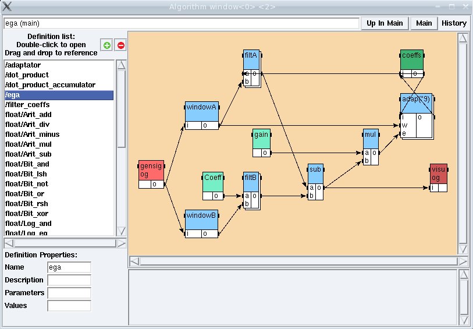The width and height of the screenshot is (473, 329).
Task: Click graph canvas scroll left arrow
Action: tap(134, 261)
